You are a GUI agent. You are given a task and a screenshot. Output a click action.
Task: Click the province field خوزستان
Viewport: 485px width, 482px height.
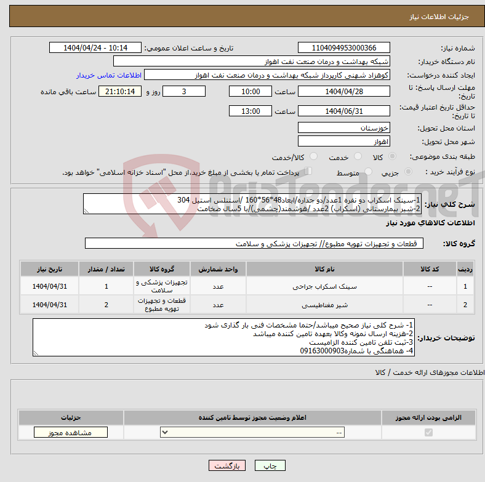343,127
